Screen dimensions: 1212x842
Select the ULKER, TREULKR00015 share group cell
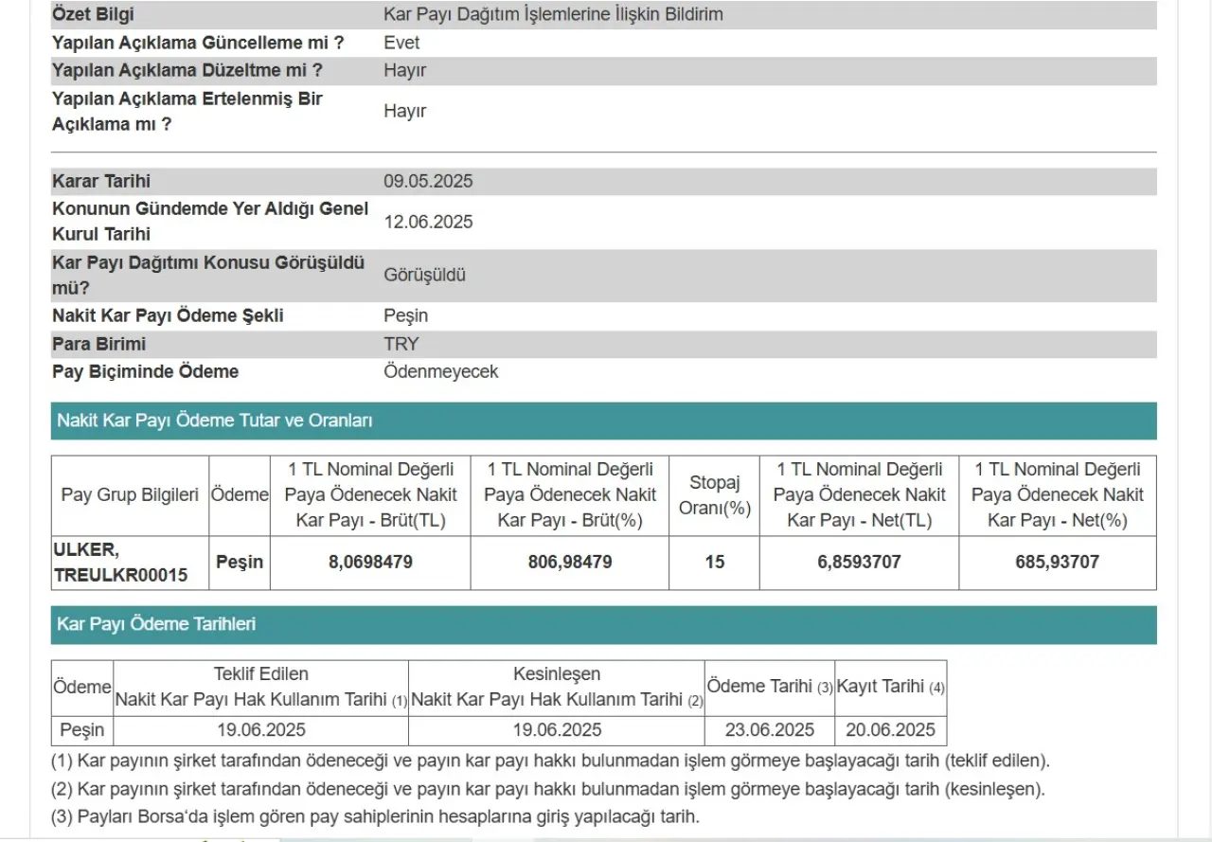click(x=121, y=563)
